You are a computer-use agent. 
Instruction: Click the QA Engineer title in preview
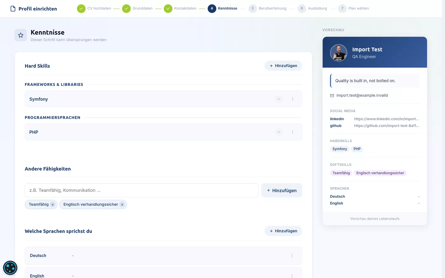coord(364,57)
